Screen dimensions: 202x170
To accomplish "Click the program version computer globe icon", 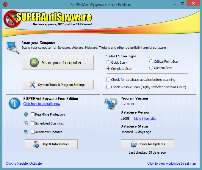I will coord(111,104).
